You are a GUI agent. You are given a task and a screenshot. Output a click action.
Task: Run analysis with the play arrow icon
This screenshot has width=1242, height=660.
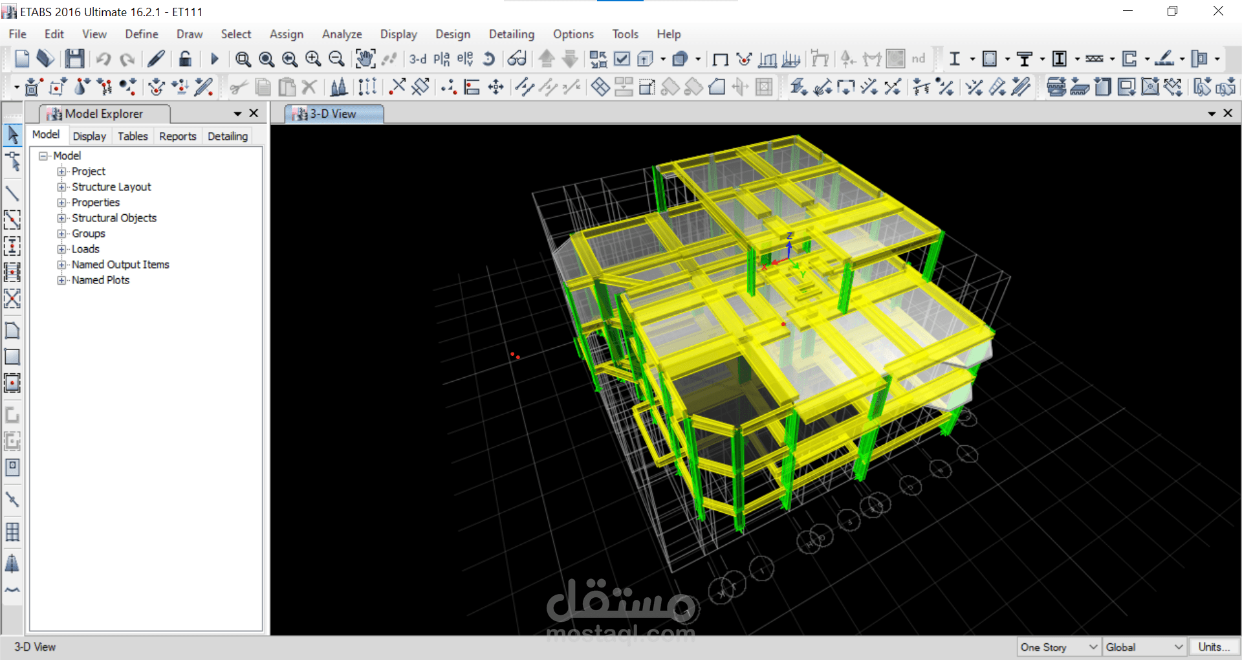215,59
